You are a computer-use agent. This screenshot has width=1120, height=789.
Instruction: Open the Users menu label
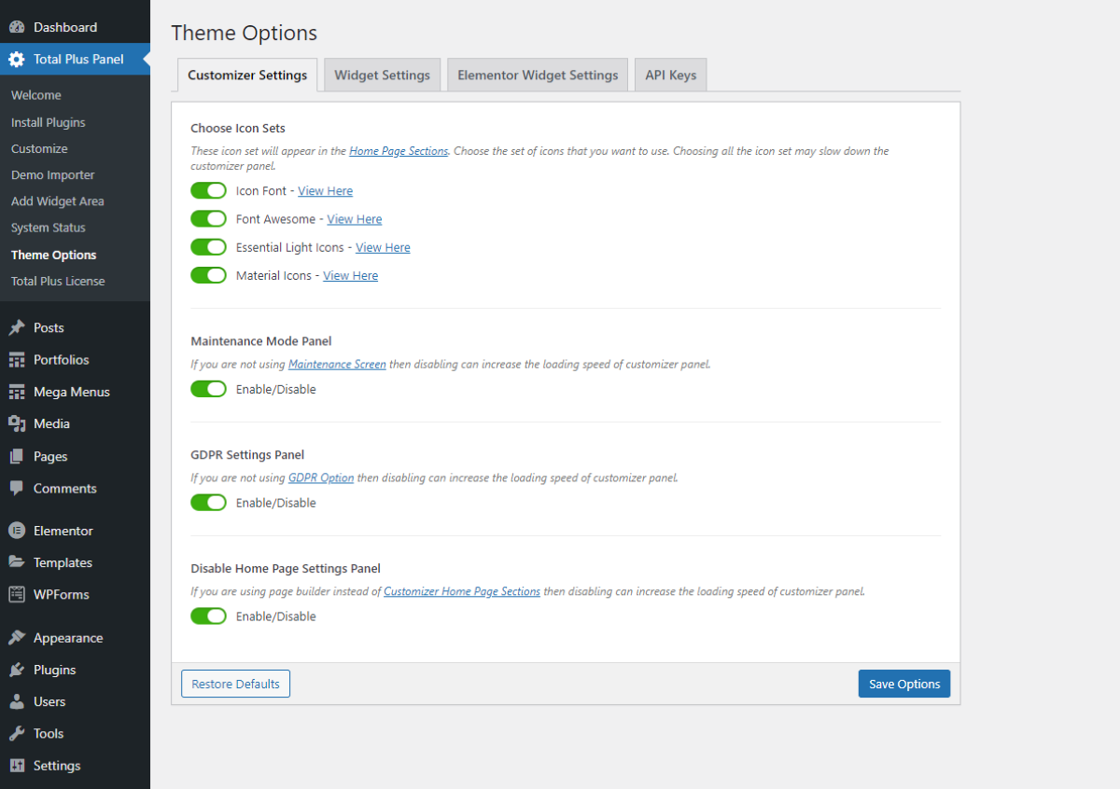click(x=49, y=701)
